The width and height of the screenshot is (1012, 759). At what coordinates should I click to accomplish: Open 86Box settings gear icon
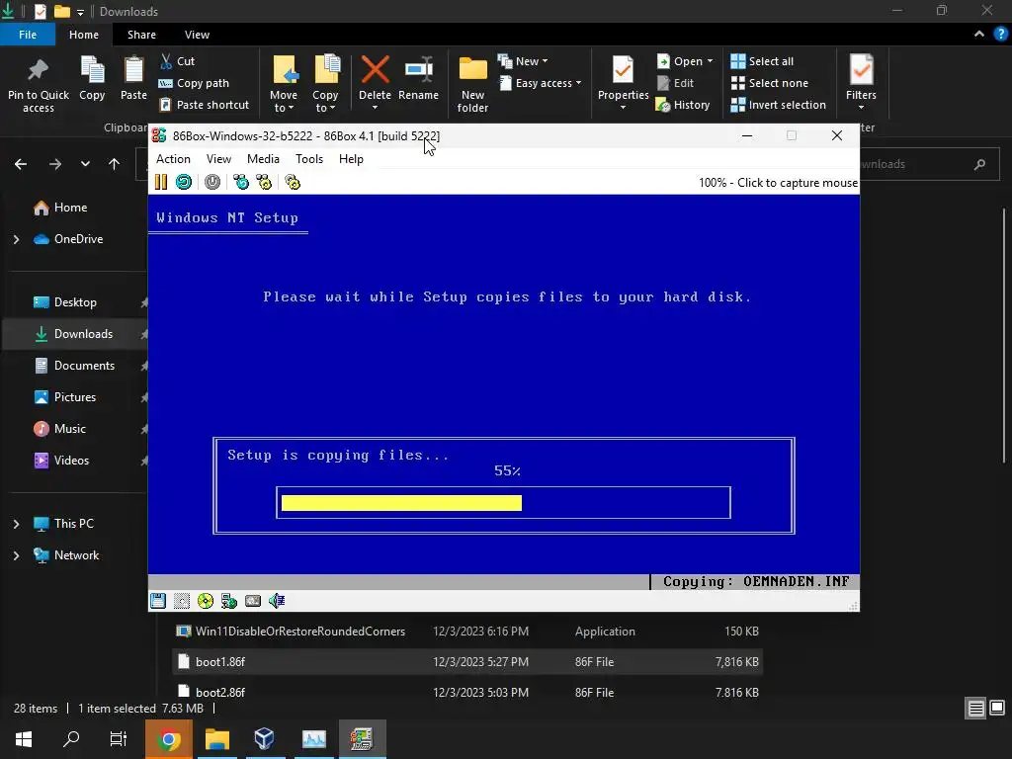(x=293, y=182)
